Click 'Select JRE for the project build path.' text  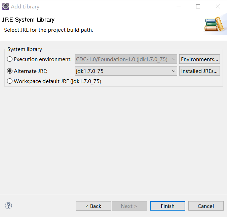click(x=48, y=30)
